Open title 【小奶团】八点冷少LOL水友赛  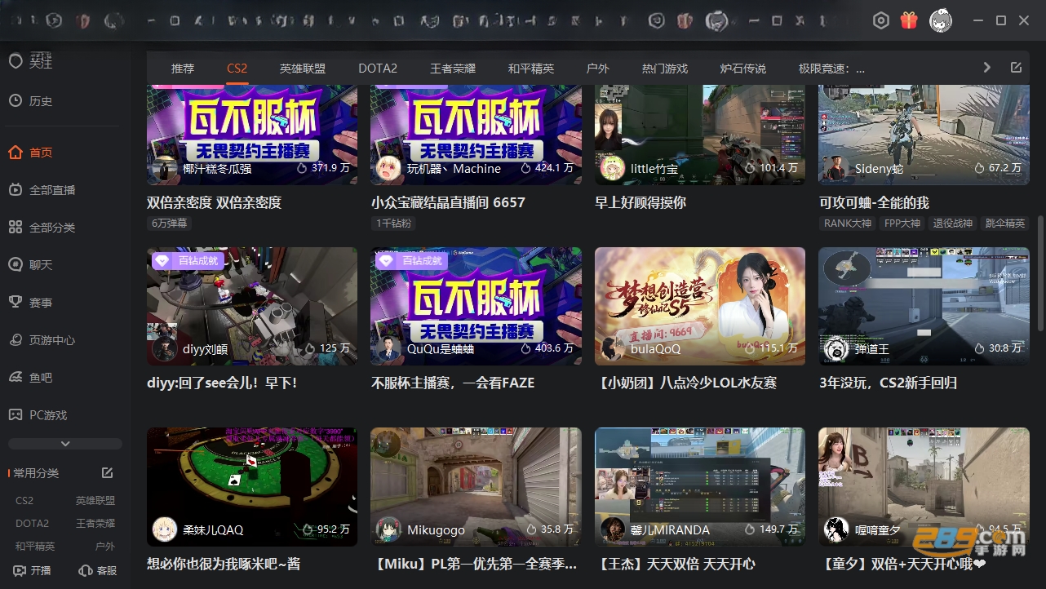[685, 383]
